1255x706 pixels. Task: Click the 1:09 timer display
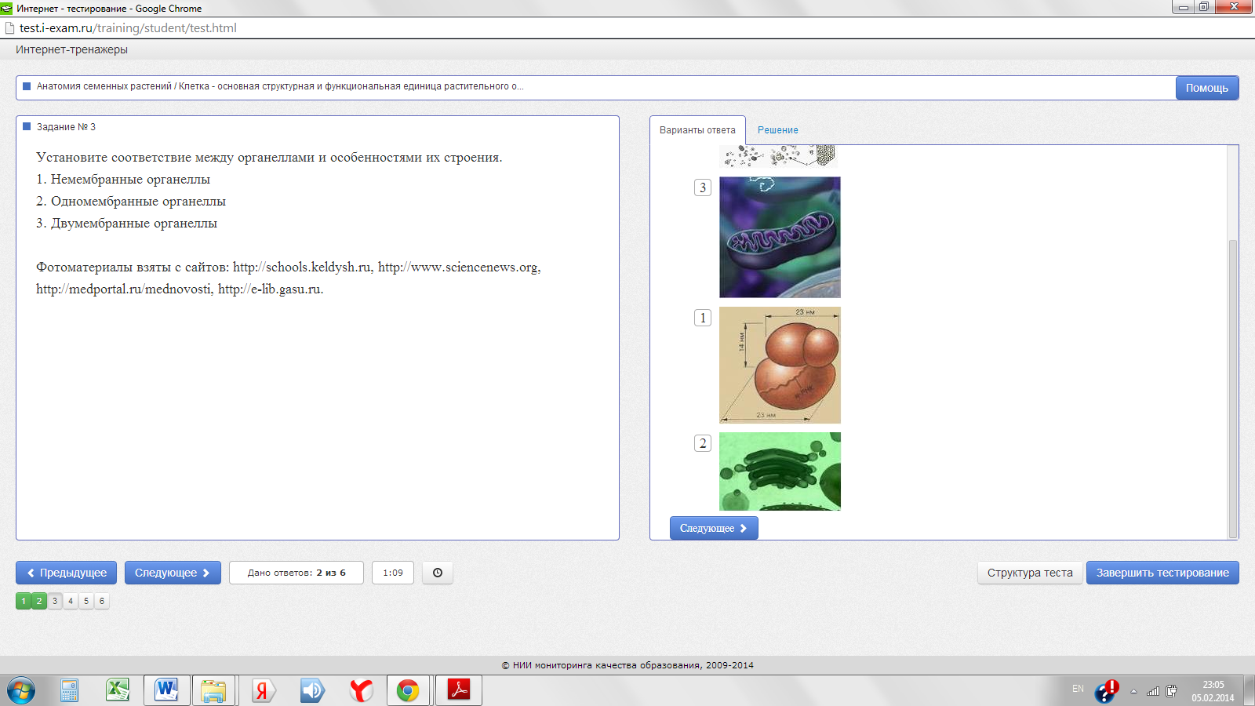393,573
